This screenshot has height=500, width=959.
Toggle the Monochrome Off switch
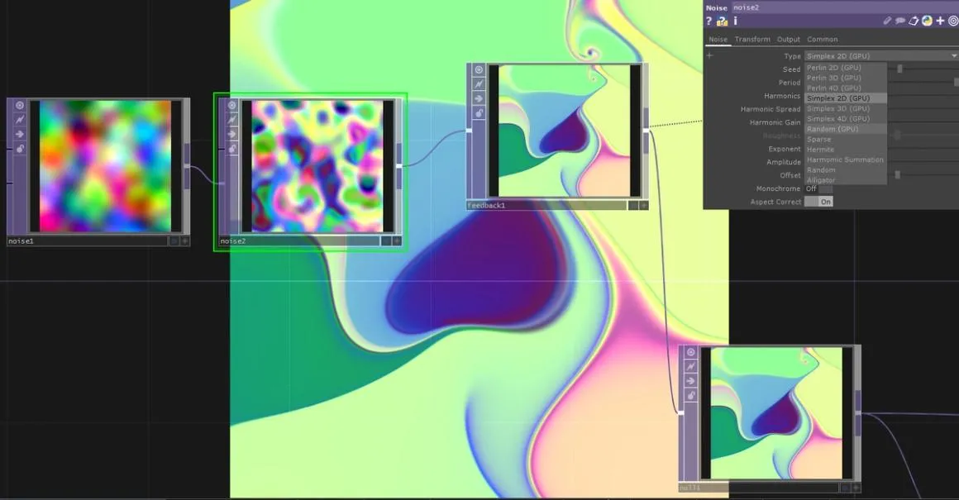[x=818, y=189]
